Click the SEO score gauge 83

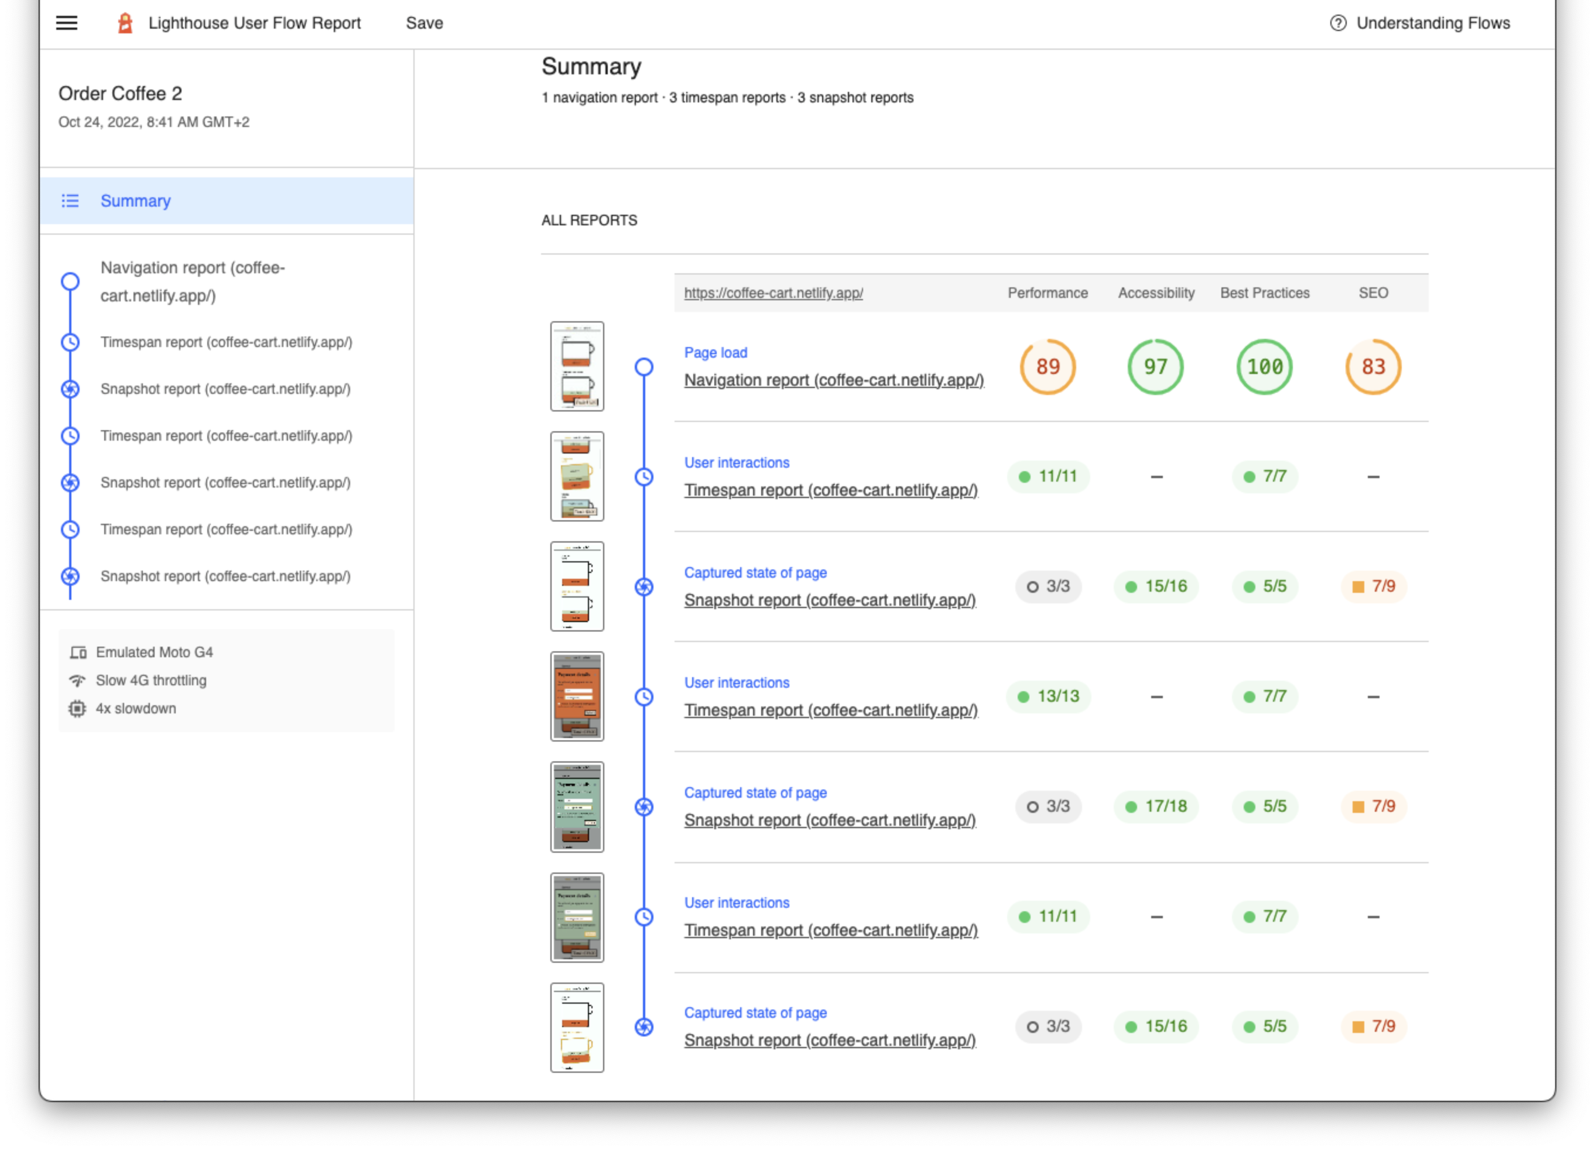click(1374, 367)
